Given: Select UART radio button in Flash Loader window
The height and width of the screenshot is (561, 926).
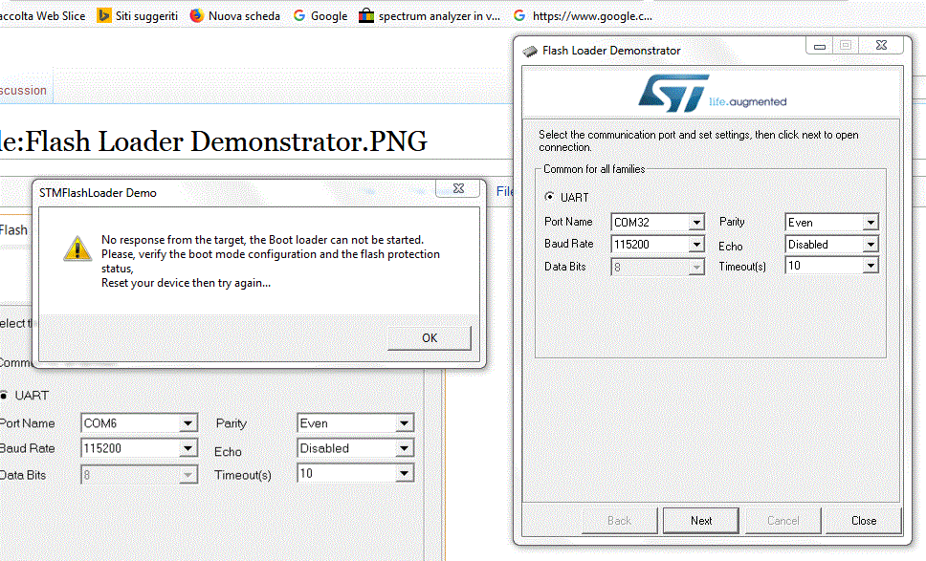Looking at the screenshot, I should [549, 197].
